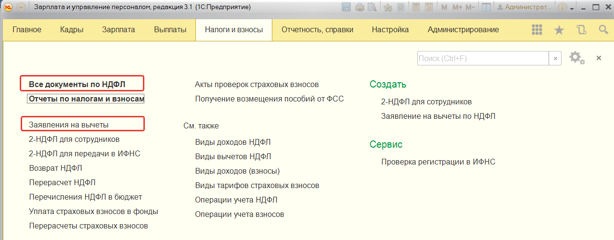
Task: Open the calendar icon in title bar
Action: (x=428, y=7)
